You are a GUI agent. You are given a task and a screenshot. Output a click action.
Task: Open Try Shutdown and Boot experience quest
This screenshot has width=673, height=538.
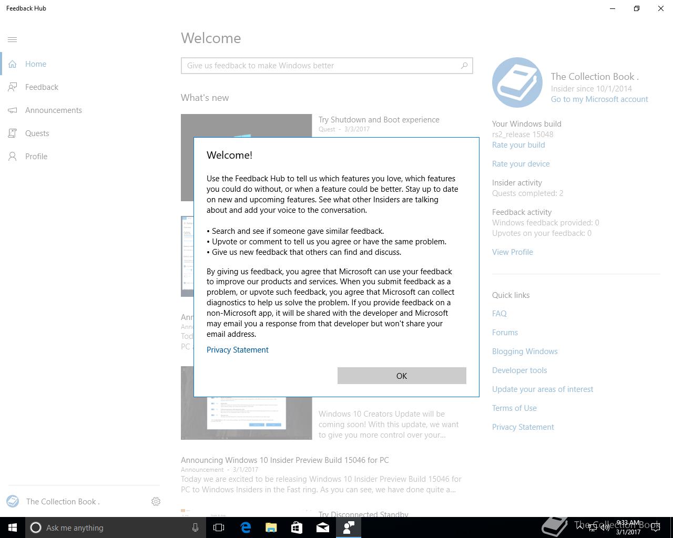pos(379,120)
